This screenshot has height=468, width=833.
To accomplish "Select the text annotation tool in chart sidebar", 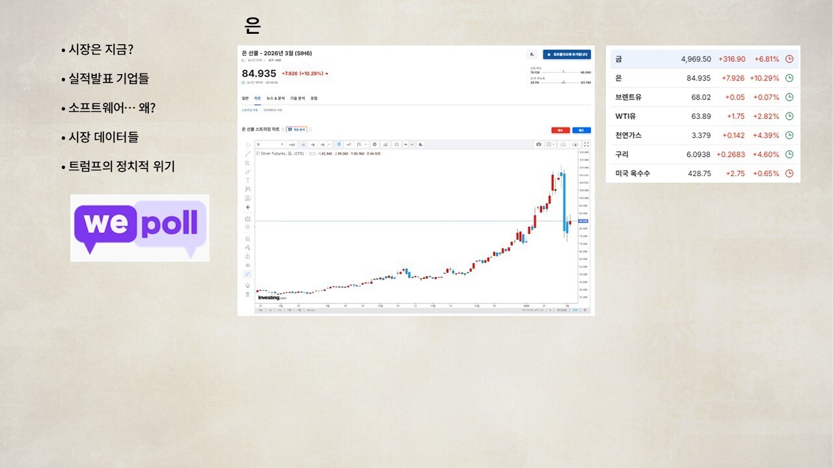I will point(247,181).
